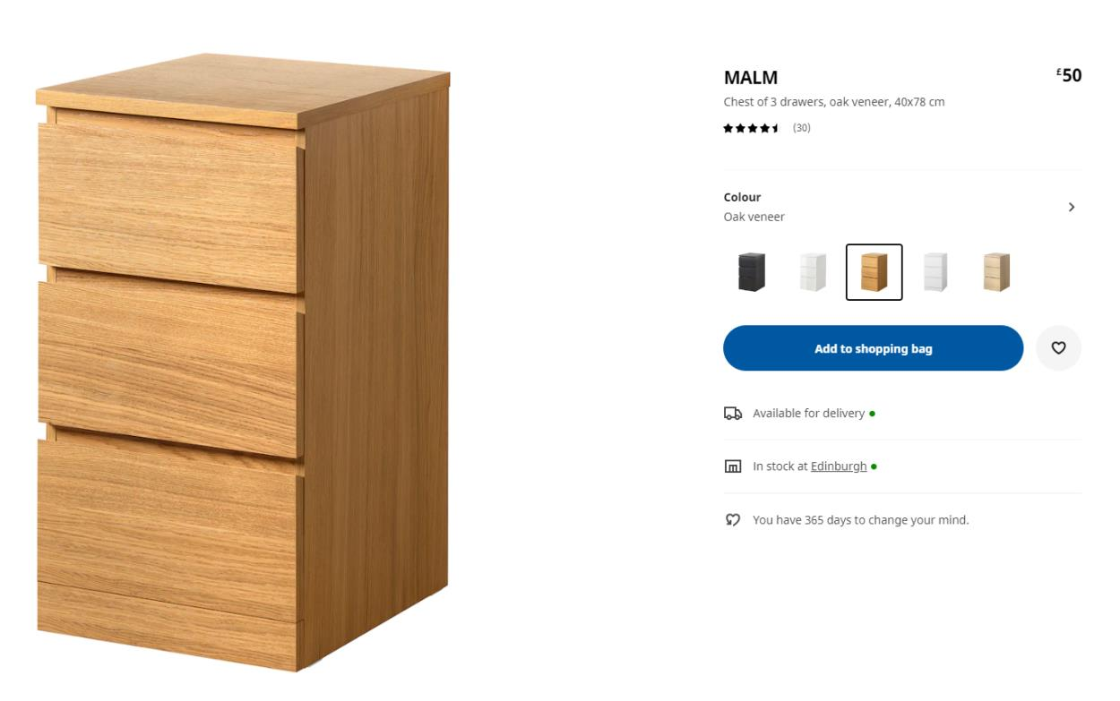Select the currently highlighted oak veneer swatch
The width and height of the screenshot is (1120, 701).
[x=874, y=272]
